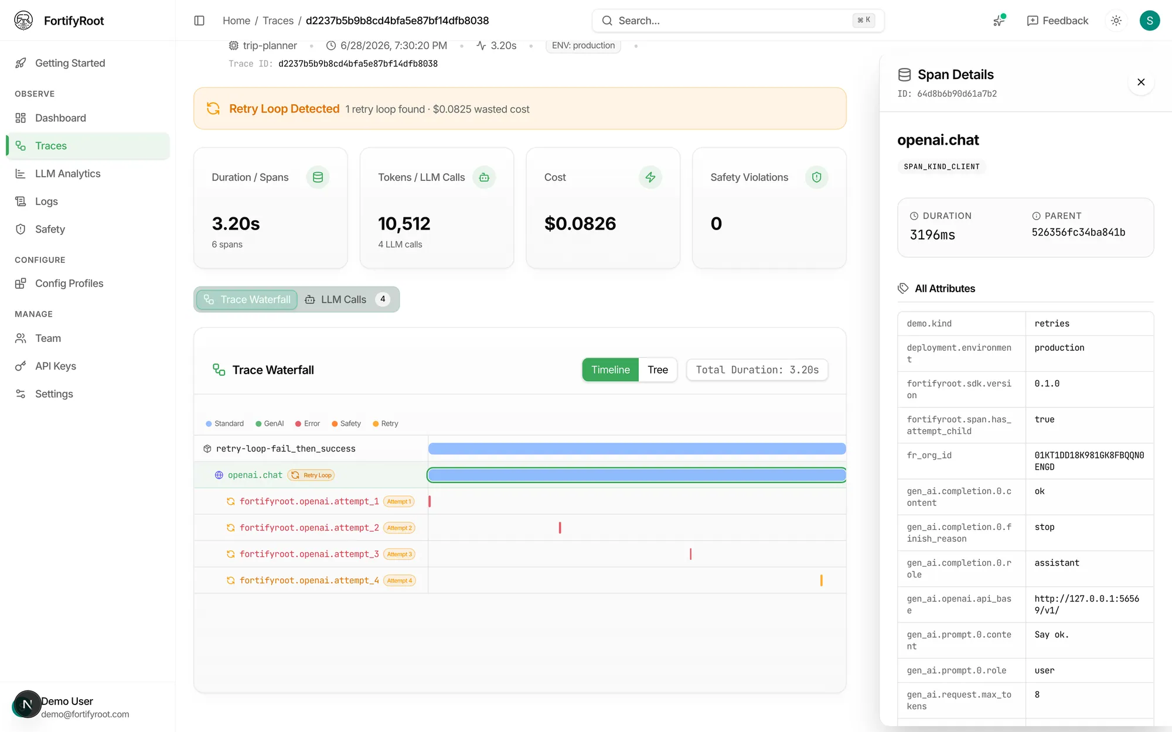
Task: Click the Standard legend blue dot
Action: point(209,423)
